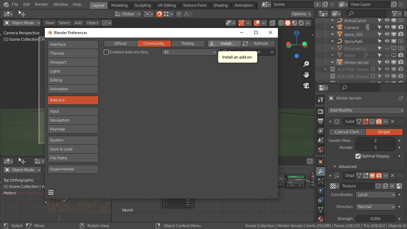407x229 pixels.
Task: Select the Experimental section in Preferences
Action: point(73,169)
